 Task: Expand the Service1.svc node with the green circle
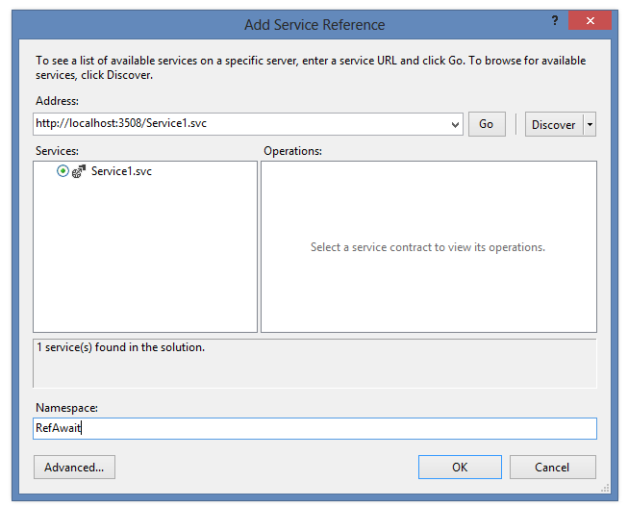point(63,171)
